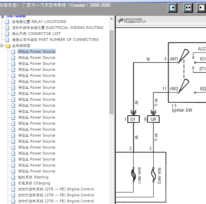This screenshot has width=206, height=204.
Task: Select the 全车线路图 folder label
Action: [x=21, y=46]
